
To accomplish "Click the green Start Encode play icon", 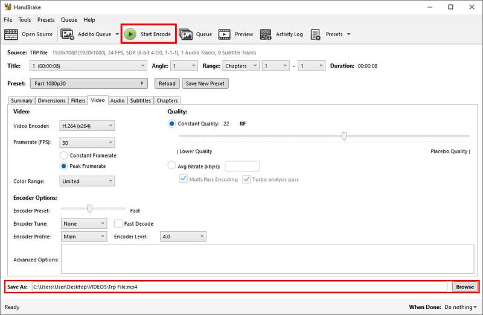I will [130, 34].
